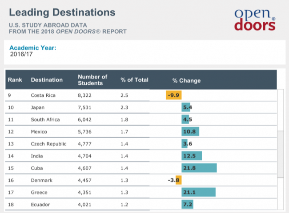The image size is (289, 213).
Task: Click the Destination column header
Action: coord(47,80)
